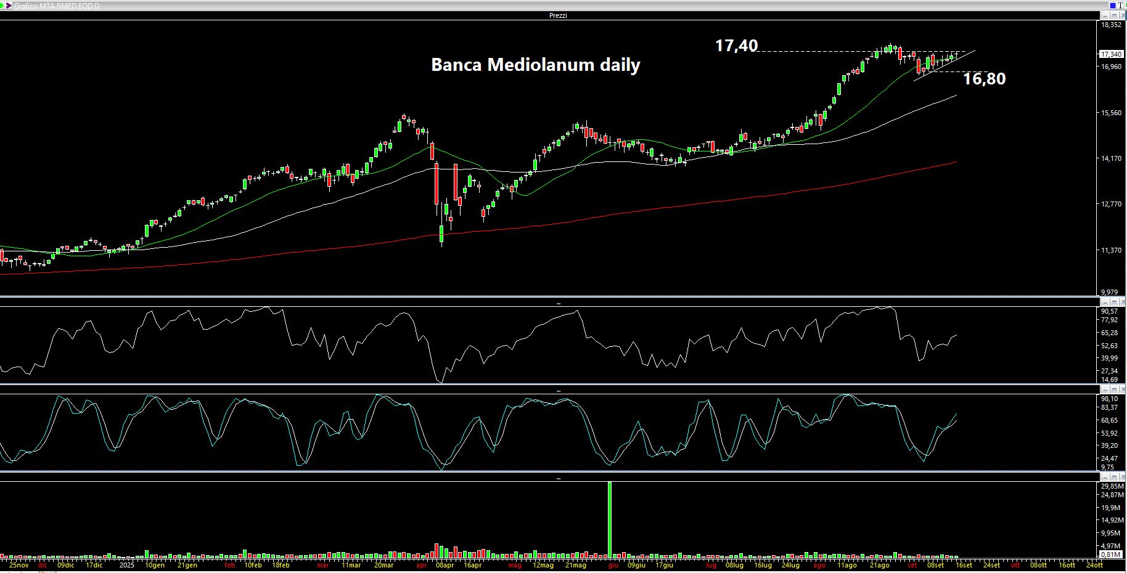Click the 0,81M volume value tag
Viewport: 1127px width, 573px height.
point(1111,555)
